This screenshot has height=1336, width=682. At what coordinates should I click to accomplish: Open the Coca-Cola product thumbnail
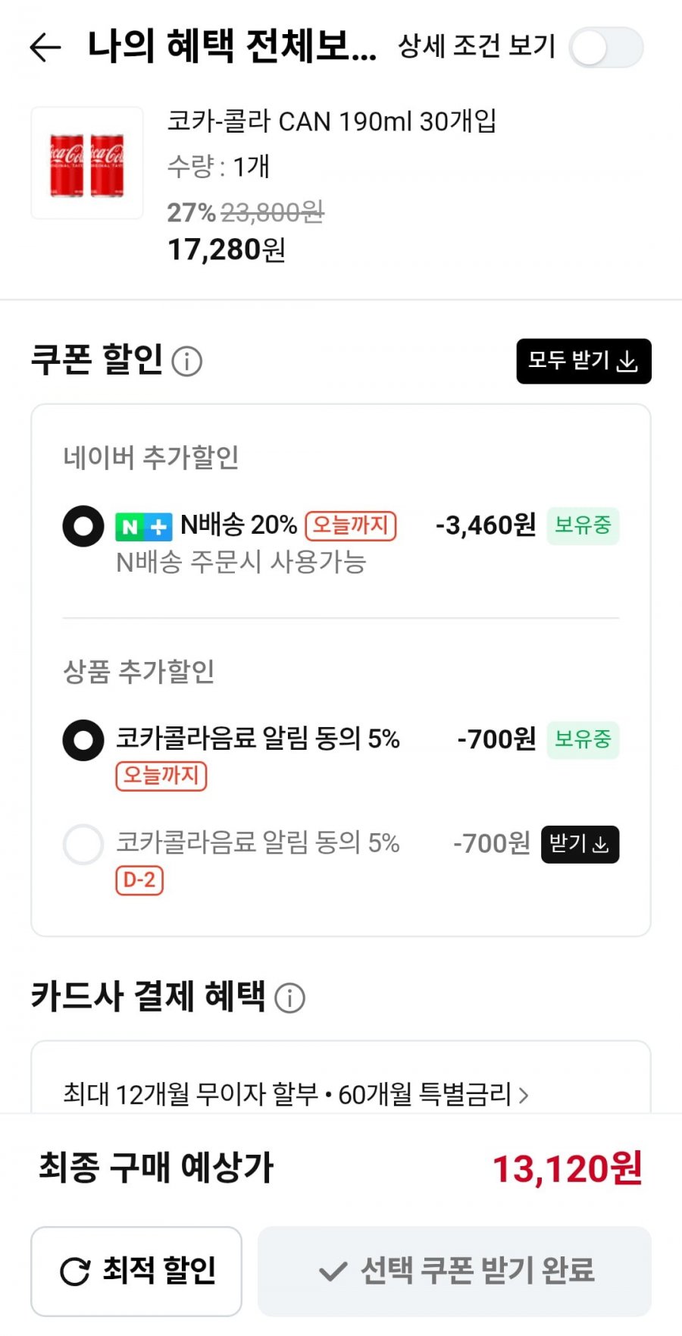(x=87, y=163)
